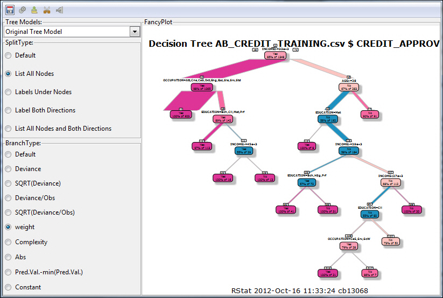The image size is (443, 298).
Task: Click the OCCUPATION=Att,Cna,CaS split label
Action: [x=202, y=80]
